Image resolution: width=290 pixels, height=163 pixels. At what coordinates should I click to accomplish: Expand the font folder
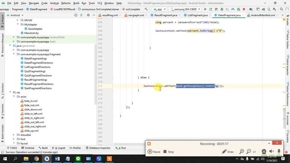14,139
